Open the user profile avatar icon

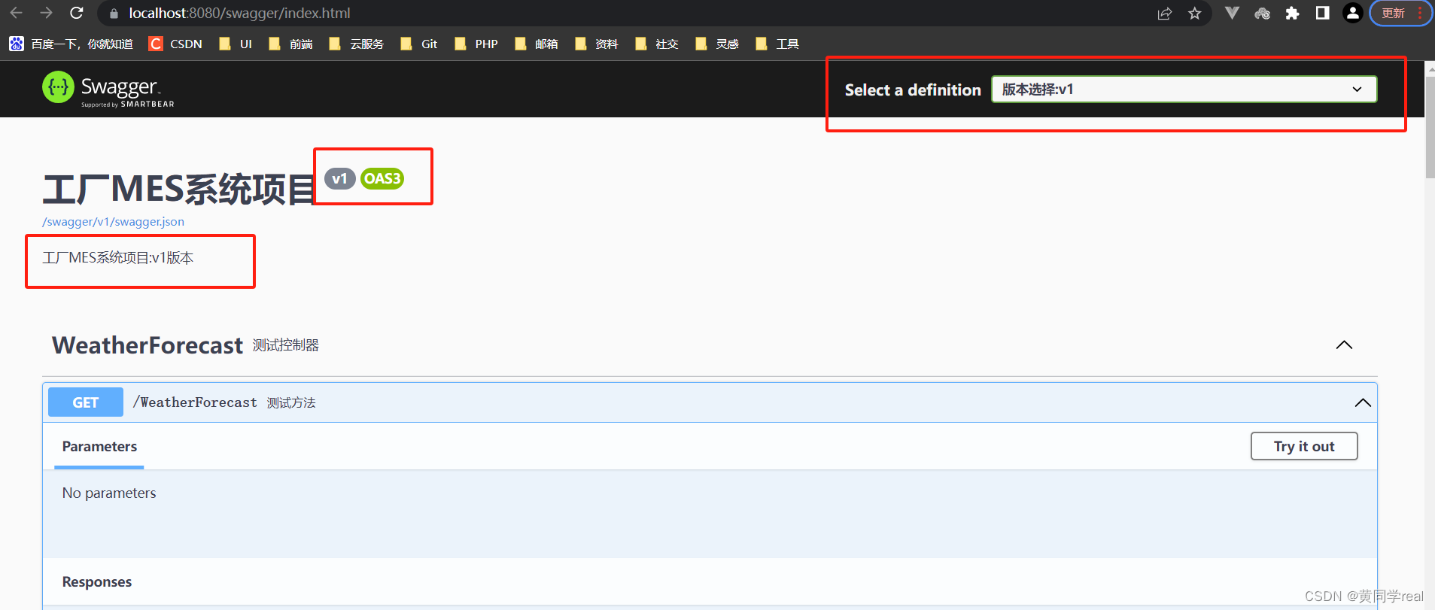pyautogui.click(x=1352, y=14)
